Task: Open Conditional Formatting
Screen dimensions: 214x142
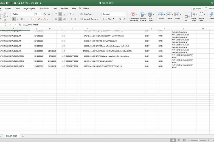Action: 134,17
